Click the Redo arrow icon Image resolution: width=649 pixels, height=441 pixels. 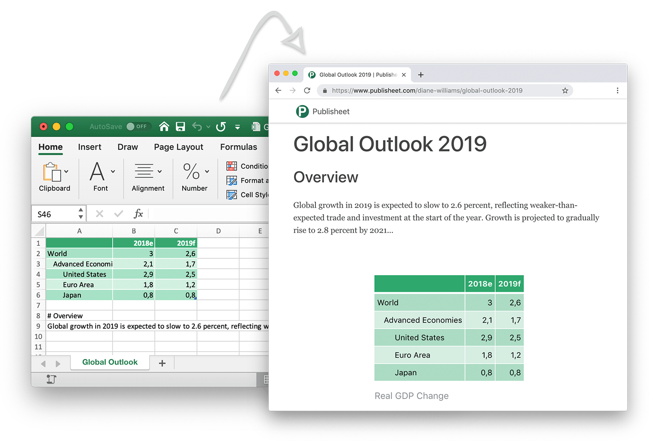pos(221,127)
